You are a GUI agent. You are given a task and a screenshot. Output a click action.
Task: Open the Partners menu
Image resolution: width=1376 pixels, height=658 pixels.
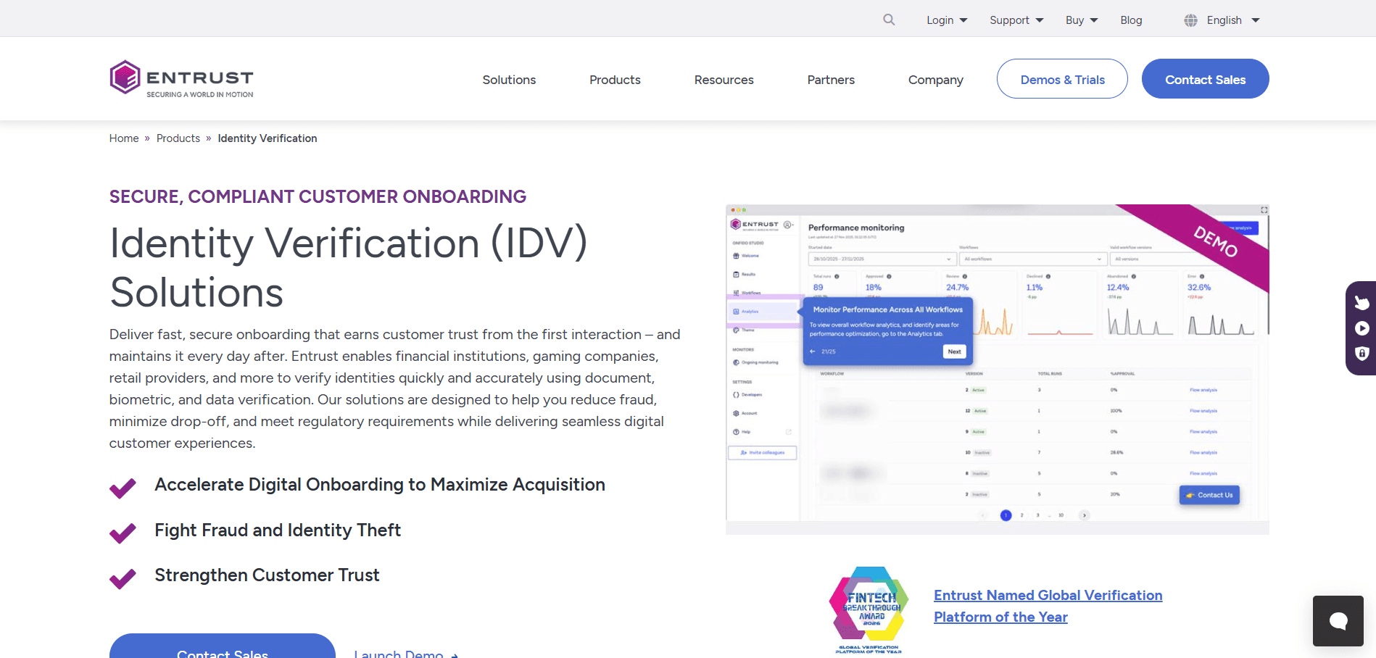(831, 80)
